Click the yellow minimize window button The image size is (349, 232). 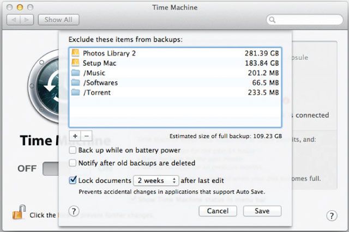pyautogui.click(x=20, y=7)
